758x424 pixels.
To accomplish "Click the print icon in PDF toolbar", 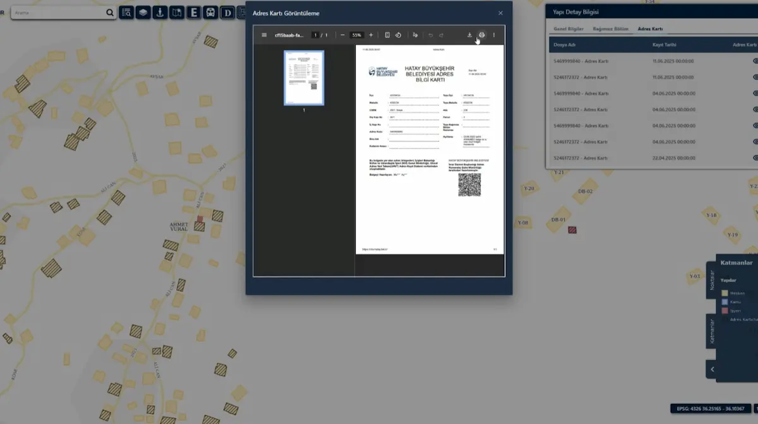I will pyautogui.click(x=482, y=35).
